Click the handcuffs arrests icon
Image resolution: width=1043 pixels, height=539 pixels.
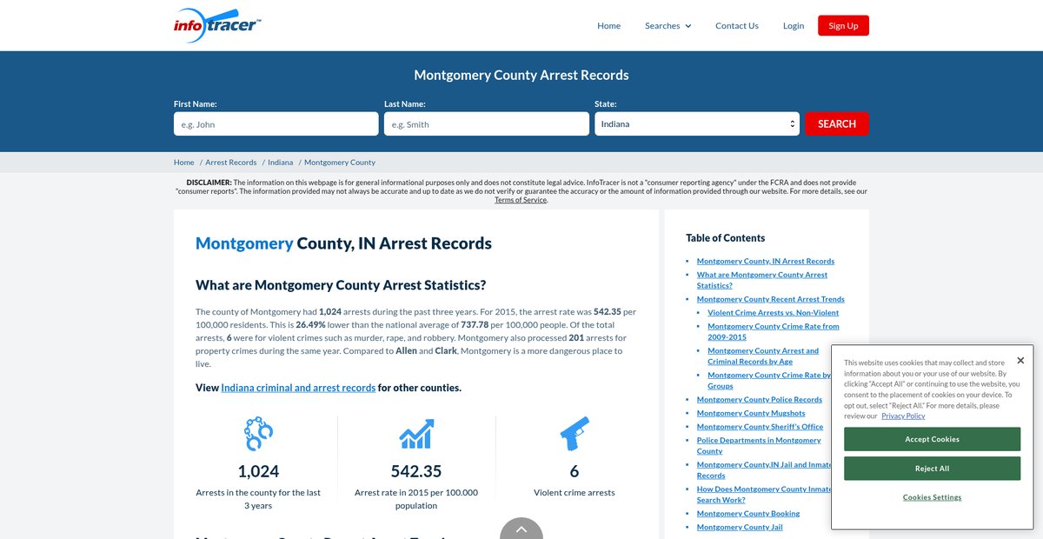click(258, 433)
